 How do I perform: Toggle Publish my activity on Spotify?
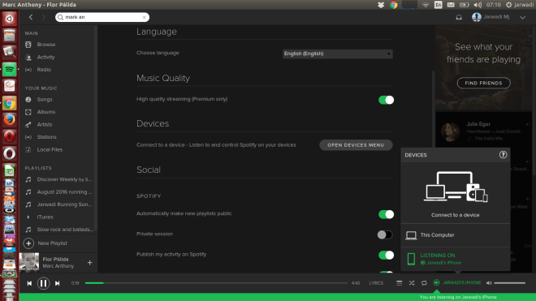[x=386, y=255]
